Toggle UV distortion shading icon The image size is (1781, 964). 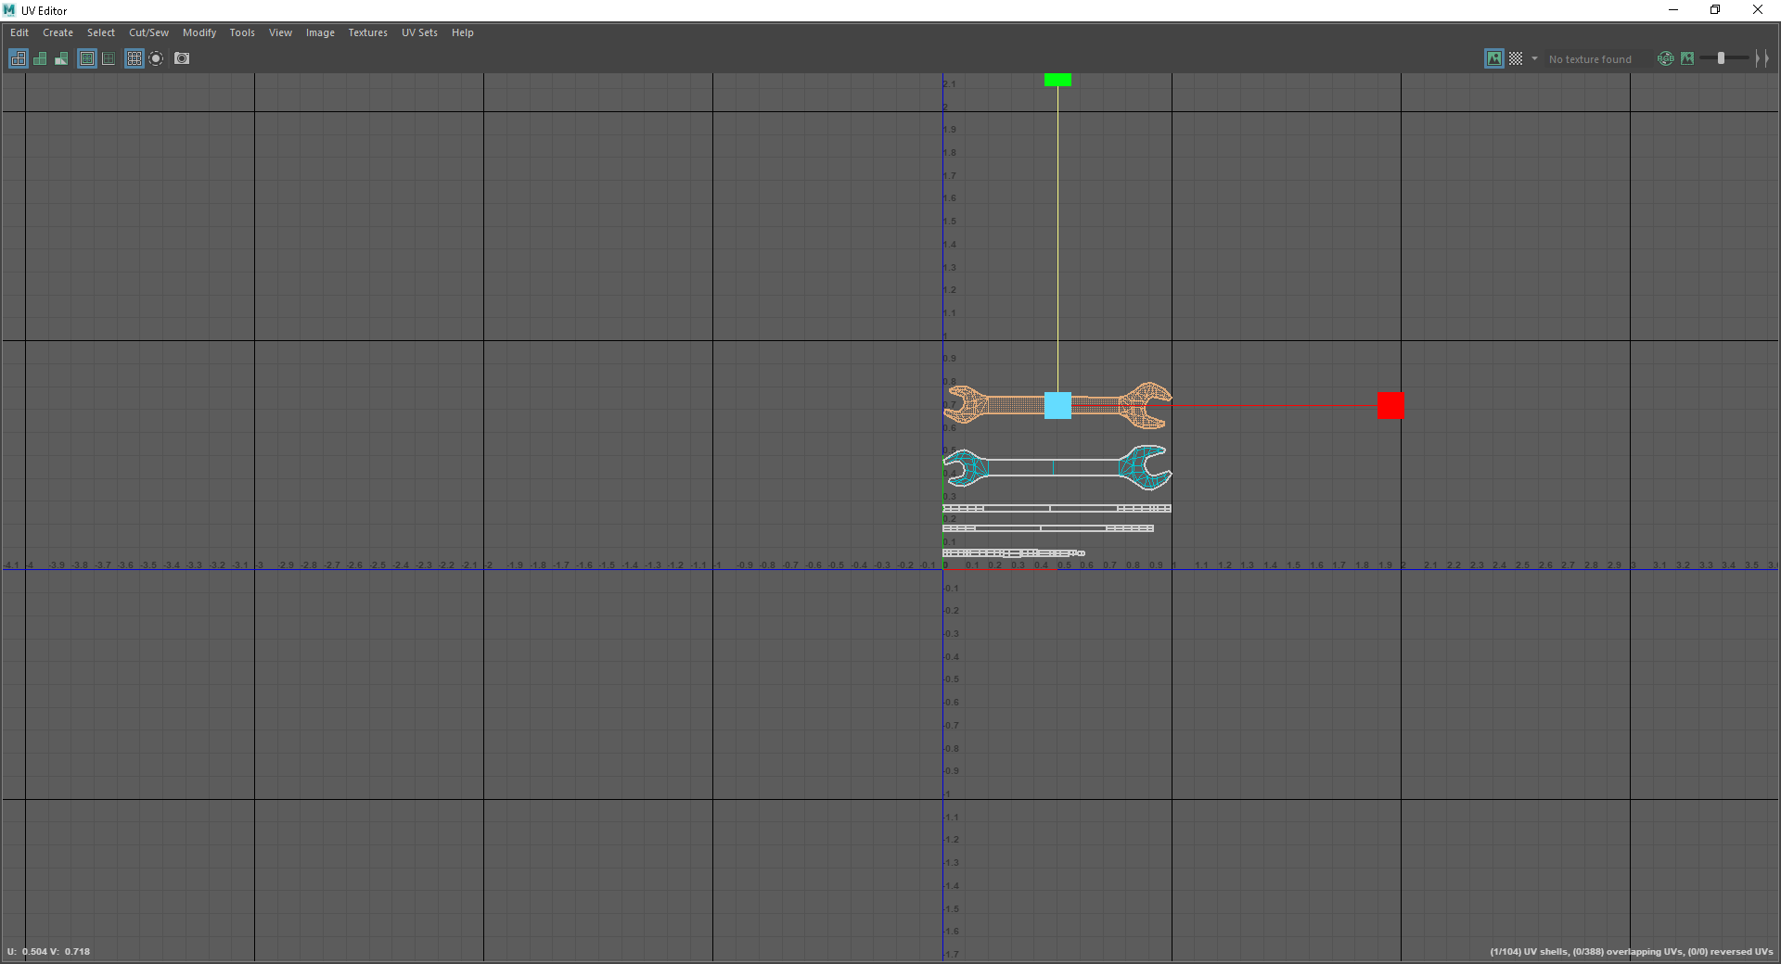pyautogui.click(x=61, y=58)
